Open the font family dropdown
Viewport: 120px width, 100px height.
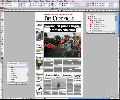(19, 4)
